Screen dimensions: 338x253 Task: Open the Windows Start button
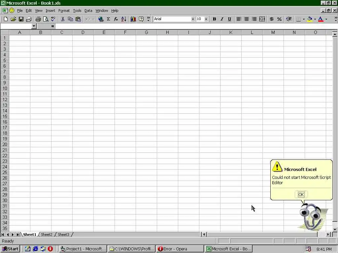click(10, 249)
